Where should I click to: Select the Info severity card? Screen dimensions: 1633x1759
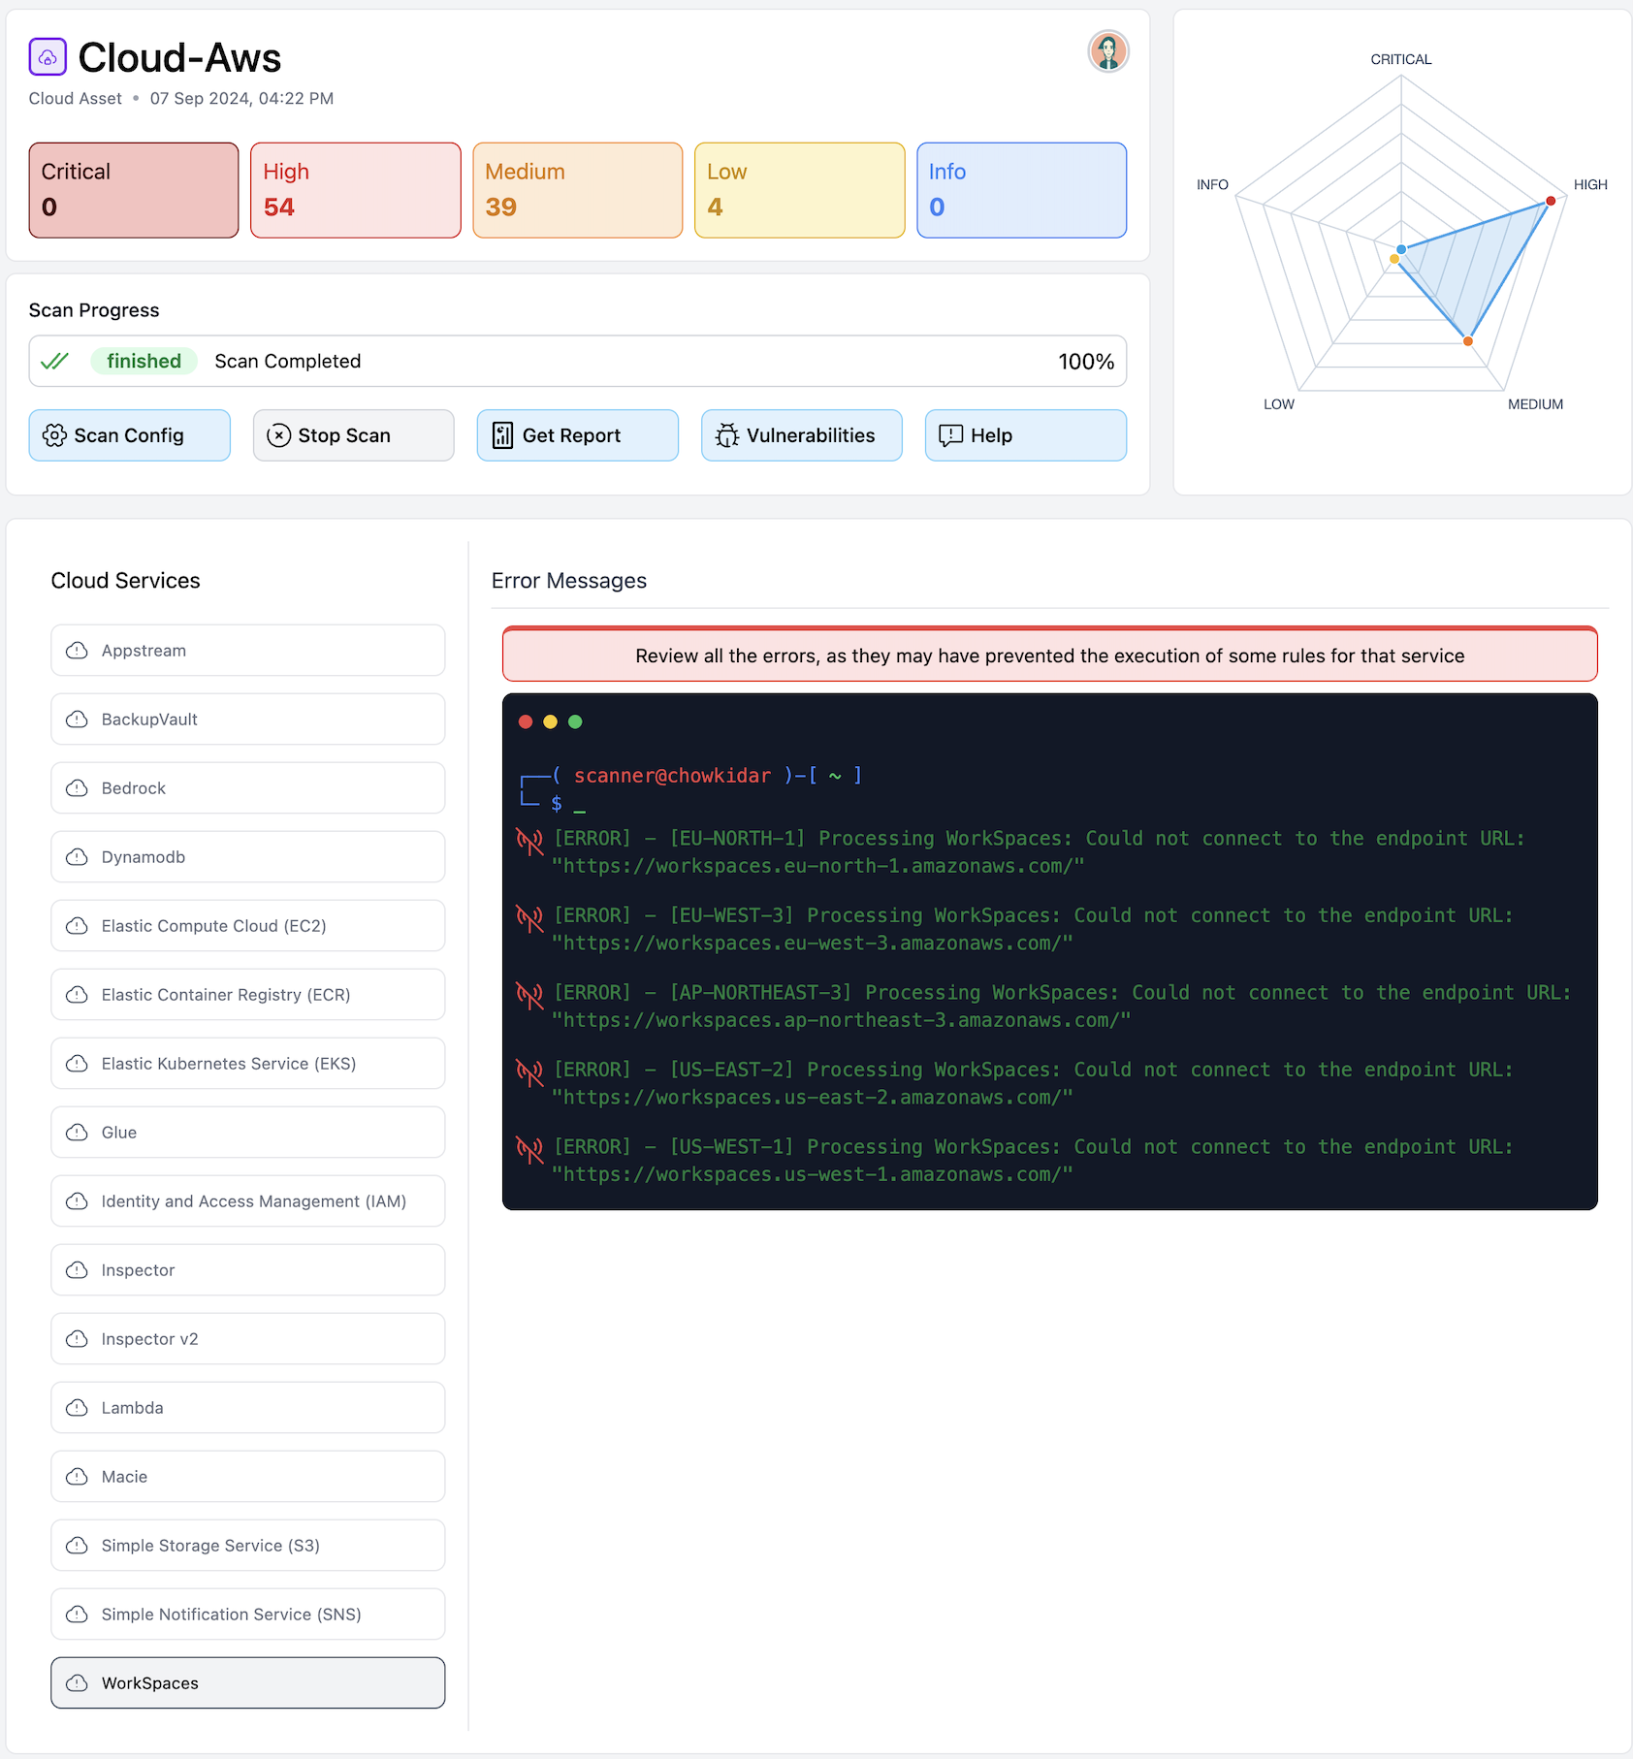click(1021, 190)
